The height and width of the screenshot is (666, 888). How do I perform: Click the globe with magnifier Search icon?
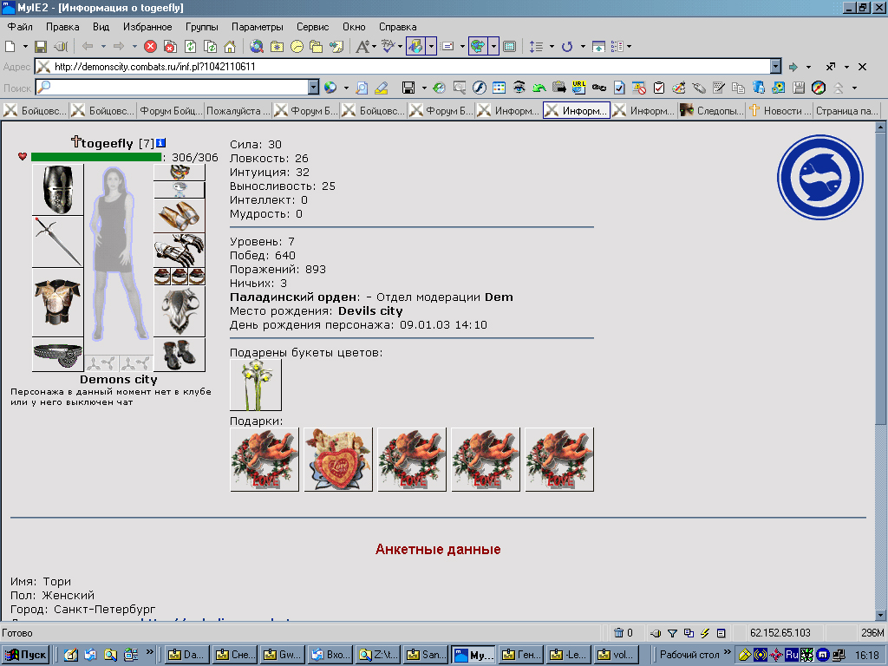pos(257,47)
